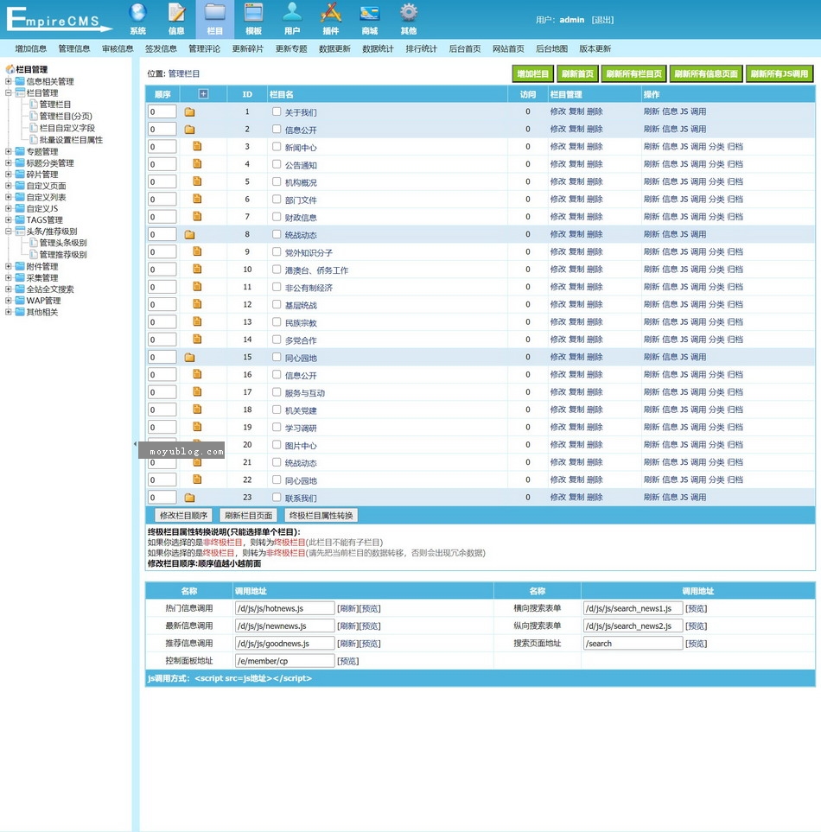Click the sidebar collapse arrow handle

point(135,443)
